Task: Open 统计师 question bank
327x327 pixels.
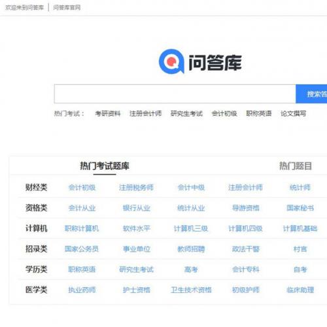Action: pos(300,188)
